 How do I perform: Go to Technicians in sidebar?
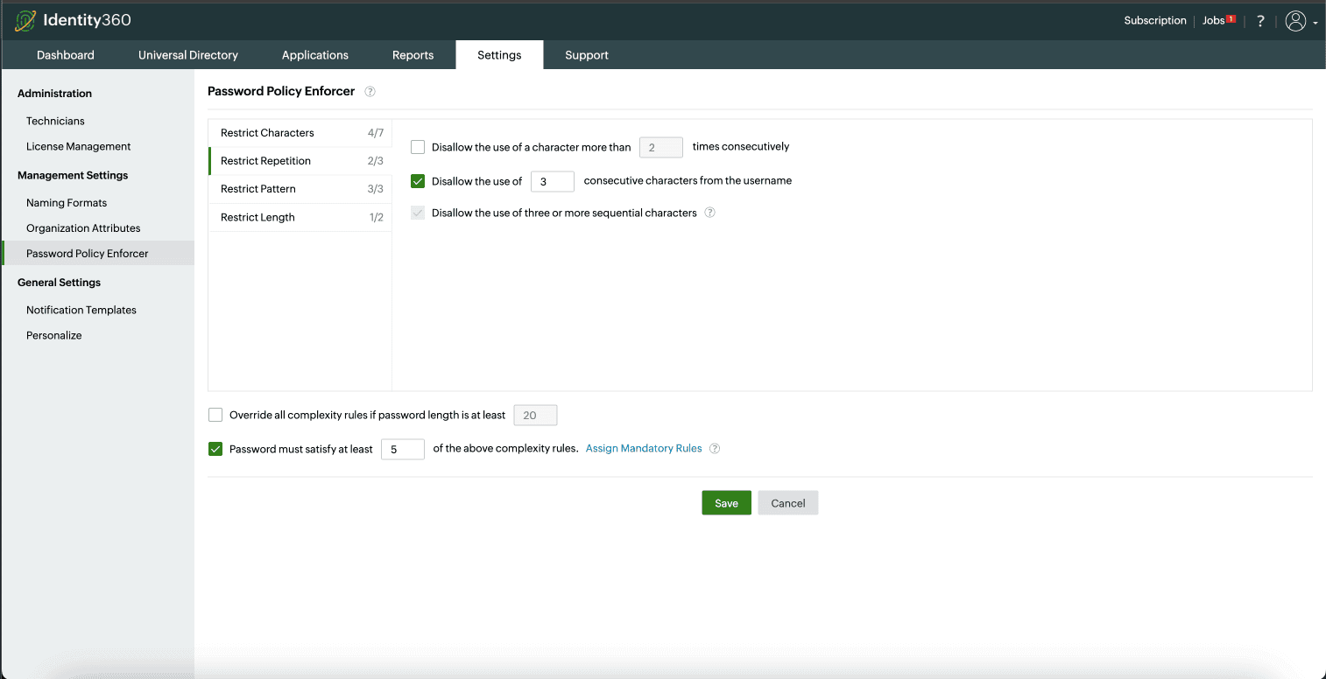pyautogui.click(x=55, y=121)
